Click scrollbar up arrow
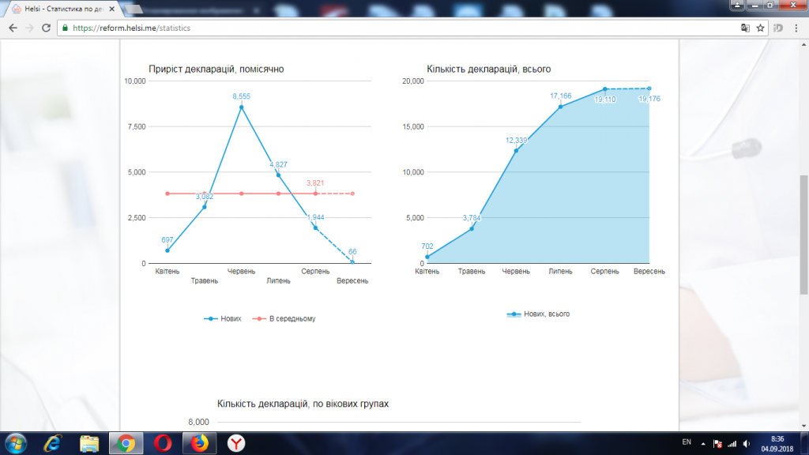This screenshot has height=455, width=809. (803, 45)
